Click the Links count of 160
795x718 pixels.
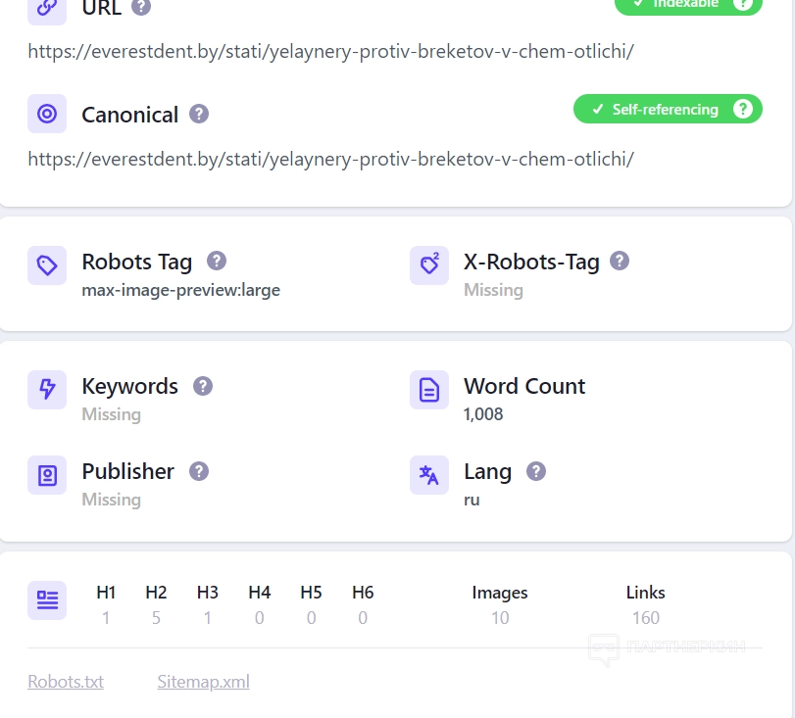pyautogui.click(x=645, y=618)
